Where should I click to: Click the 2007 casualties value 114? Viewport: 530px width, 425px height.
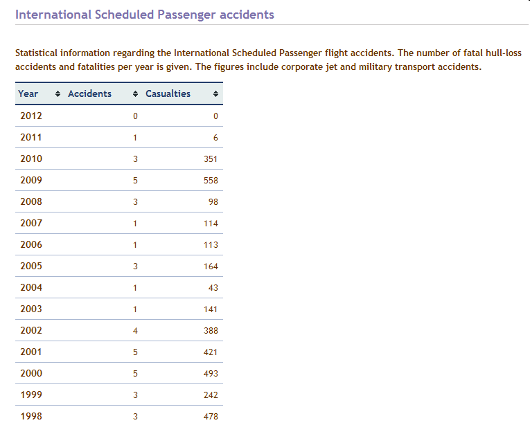(x=211, y=224)
